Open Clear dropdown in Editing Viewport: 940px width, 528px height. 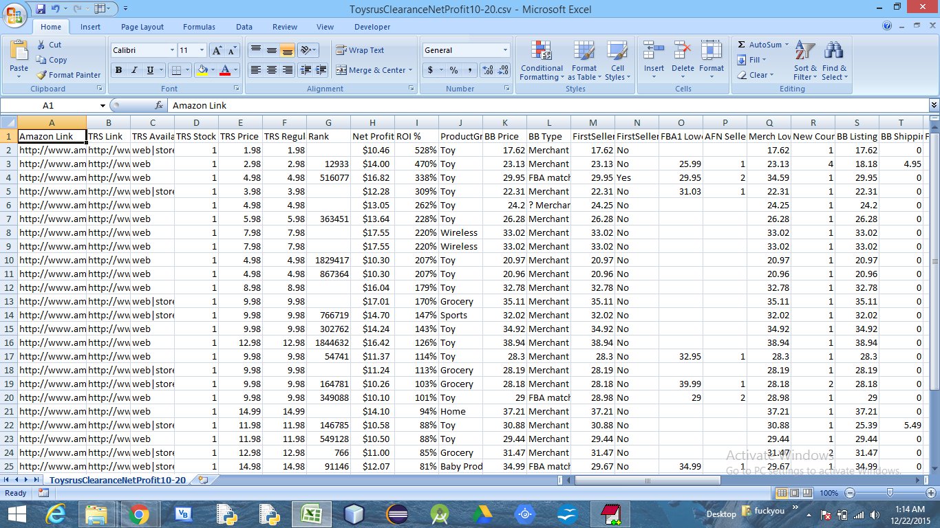[755, 75]
